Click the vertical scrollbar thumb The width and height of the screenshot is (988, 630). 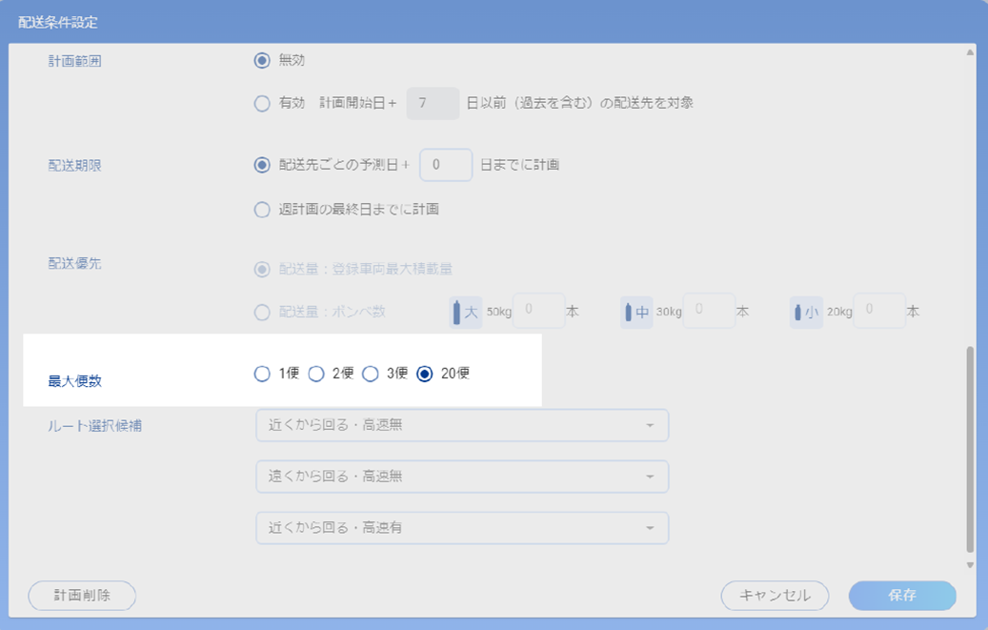click(970, 449)
